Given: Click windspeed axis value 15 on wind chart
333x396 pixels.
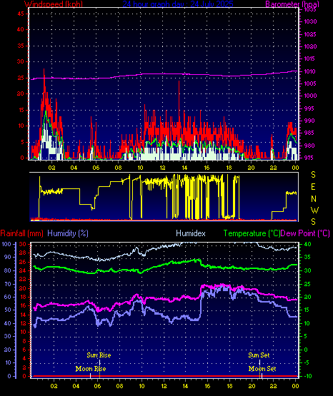Looking at the screenshot, I should click(21, 110).
